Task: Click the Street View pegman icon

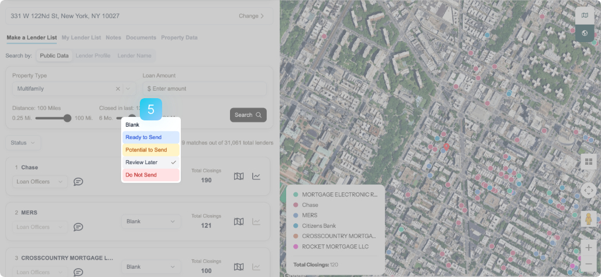Action: pos(589,219)
